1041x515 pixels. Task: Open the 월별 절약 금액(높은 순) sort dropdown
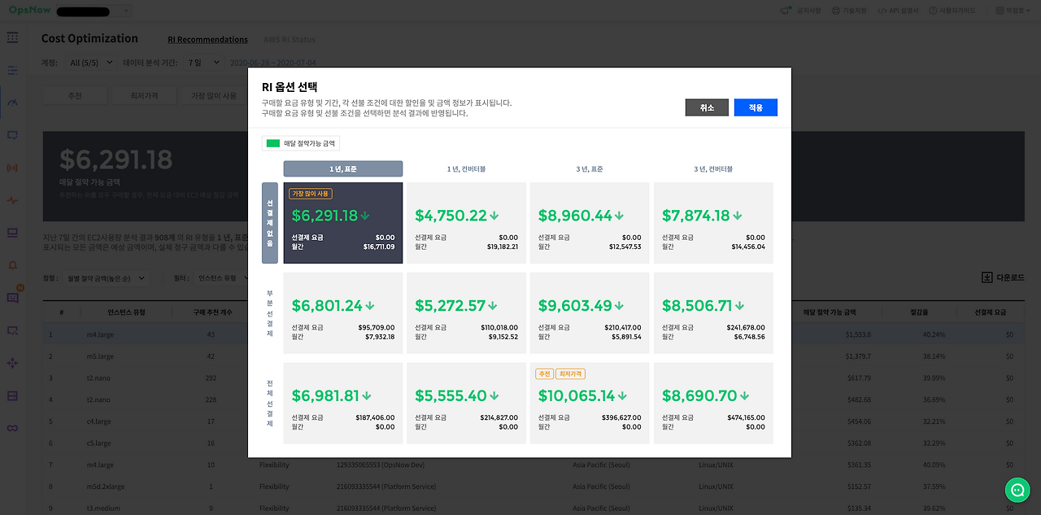106,278
